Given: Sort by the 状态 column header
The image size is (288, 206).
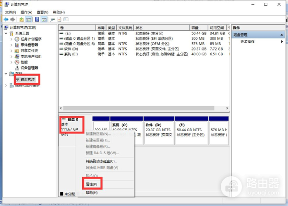Looking at the screenshot, I should 161,28.
